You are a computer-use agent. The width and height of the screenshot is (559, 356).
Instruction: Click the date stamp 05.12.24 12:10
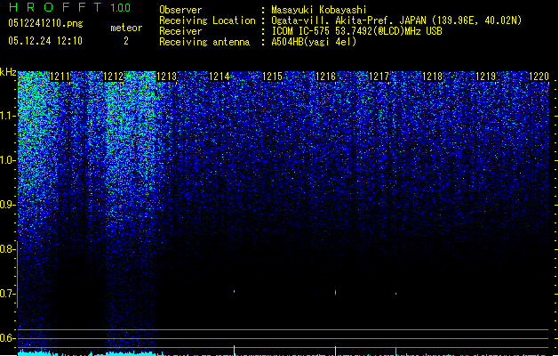pos(45,41)
